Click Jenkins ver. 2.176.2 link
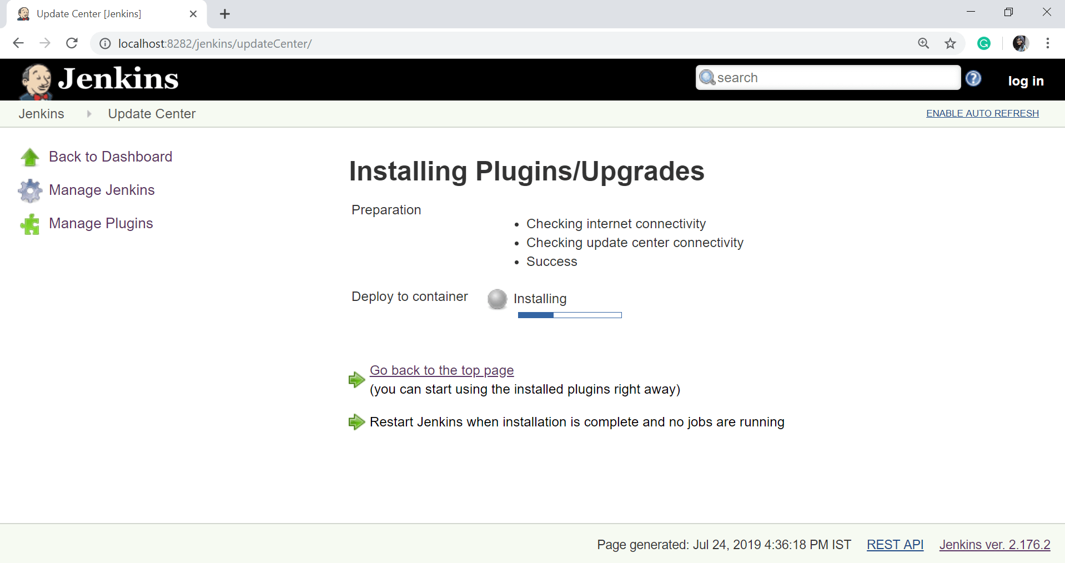Viewport: 1065px width, 563px height. (x=994, y=545)
